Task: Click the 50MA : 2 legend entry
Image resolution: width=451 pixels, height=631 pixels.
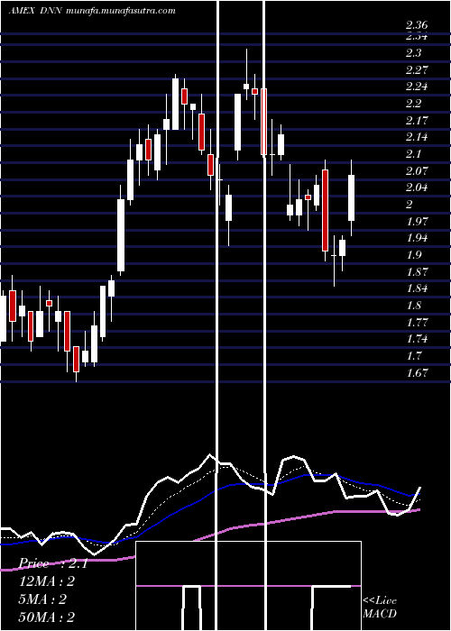Action: coord(47,617)
